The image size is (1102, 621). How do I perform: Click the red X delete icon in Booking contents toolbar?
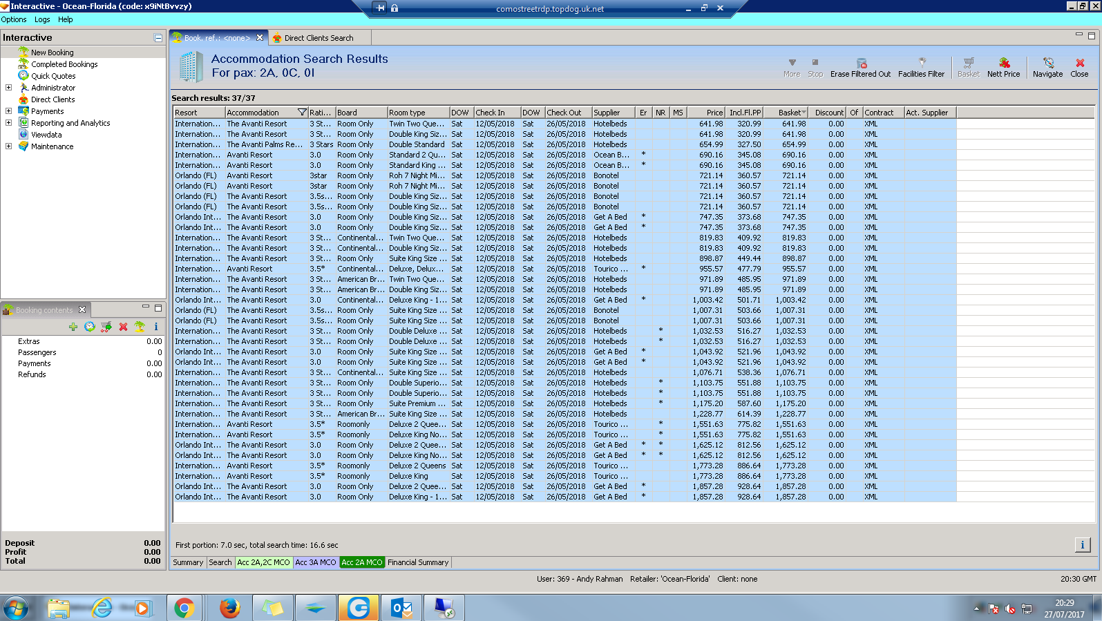(123, 327)
